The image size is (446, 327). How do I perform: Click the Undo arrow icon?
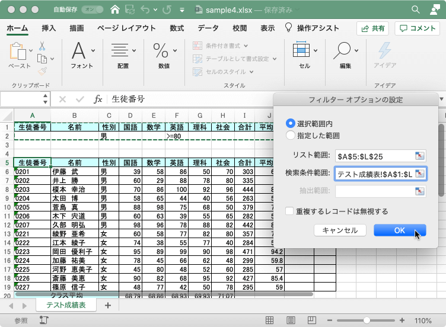click(145, 9)
